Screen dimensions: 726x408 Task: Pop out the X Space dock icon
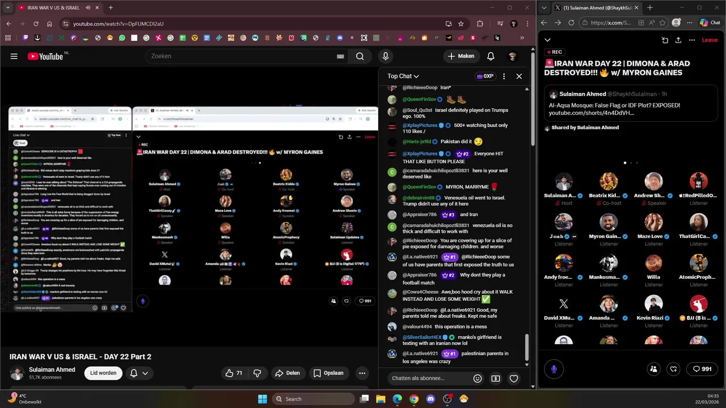tap(665, 40)
